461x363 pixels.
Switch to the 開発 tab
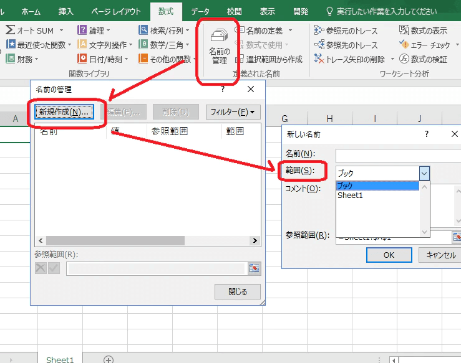tap(301, 11)
